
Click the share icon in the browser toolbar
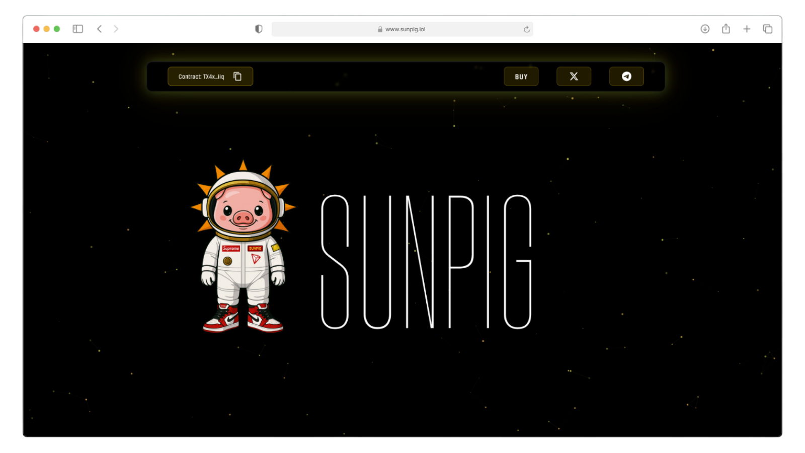pyautogui.click(x=726, y=29)
